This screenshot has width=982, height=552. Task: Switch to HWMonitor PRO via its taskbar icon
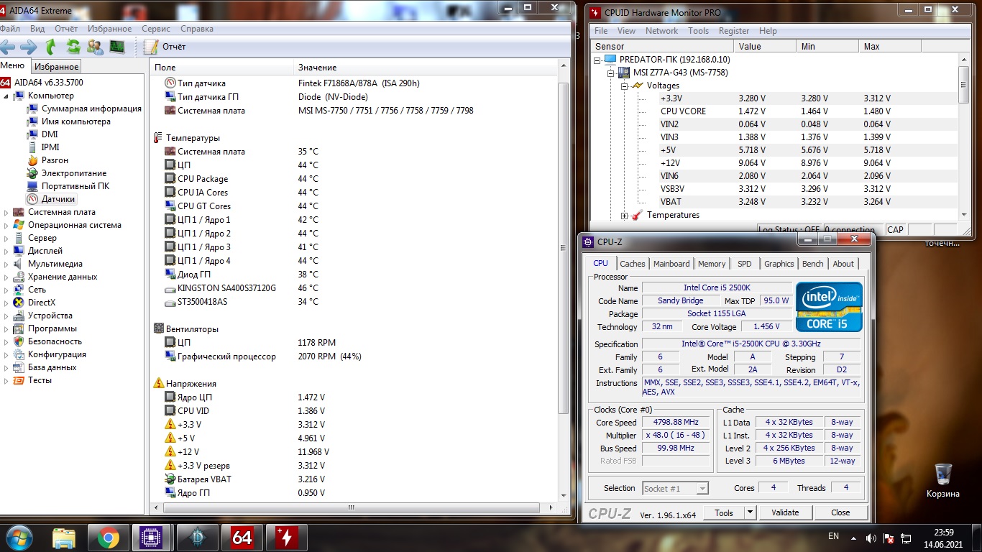[x=286, y=538]
